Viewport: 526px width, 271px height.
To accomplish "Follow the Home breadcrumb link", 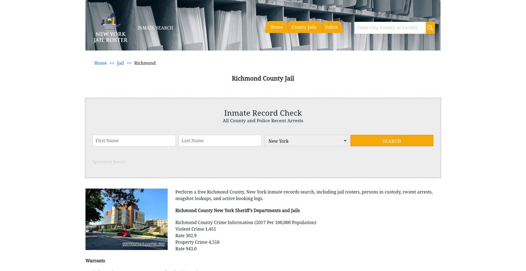I will [100, 63].
